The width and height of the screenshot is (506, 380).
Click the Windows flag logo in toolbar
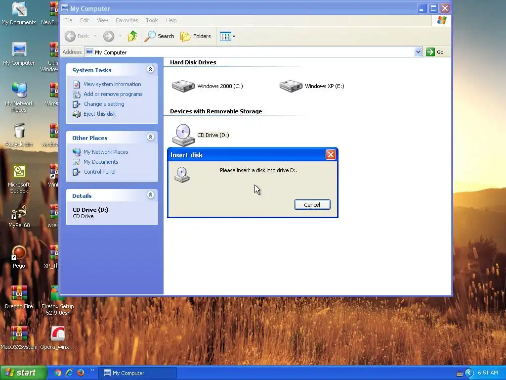tap(441, 20)
